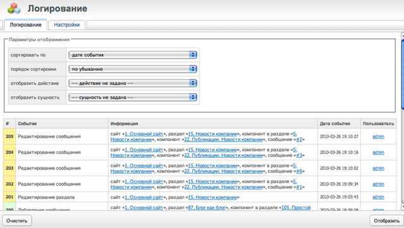Click the vertical scrollbar thumb
The height and width of the screenshot is (228, 404).
pos(403,75)
